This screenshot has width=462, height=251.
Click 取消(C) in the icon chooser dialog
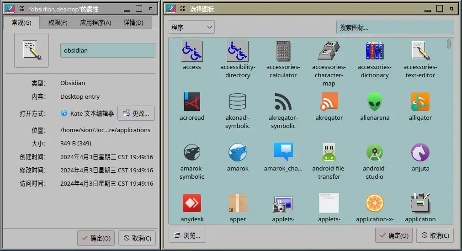click(x=435, y=235)
